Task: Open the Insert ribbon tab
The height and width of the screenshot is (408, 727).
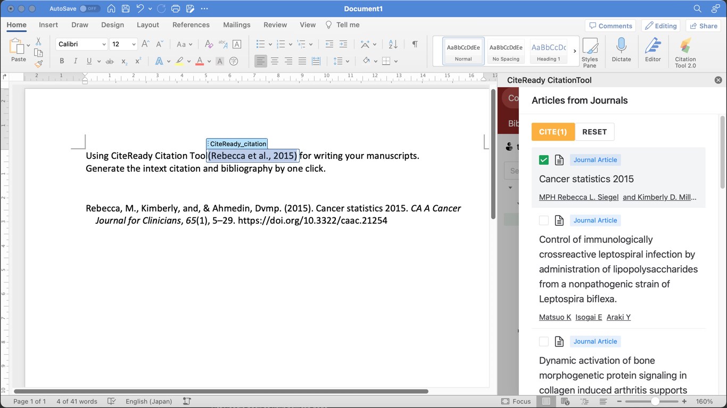Action: (48, 25)
